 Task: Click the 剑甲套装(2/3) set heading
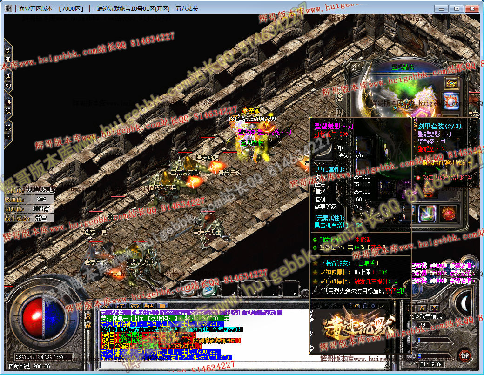pyautogui.click(x=440, y=126)
